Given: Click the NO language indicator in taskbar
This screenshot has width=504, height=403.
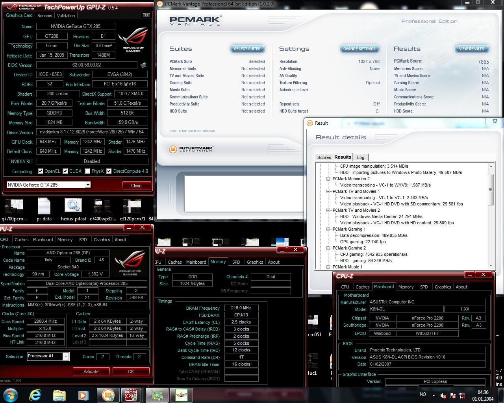Looking at the screenshot, I should pyautogui.click(x=423, y=394).
